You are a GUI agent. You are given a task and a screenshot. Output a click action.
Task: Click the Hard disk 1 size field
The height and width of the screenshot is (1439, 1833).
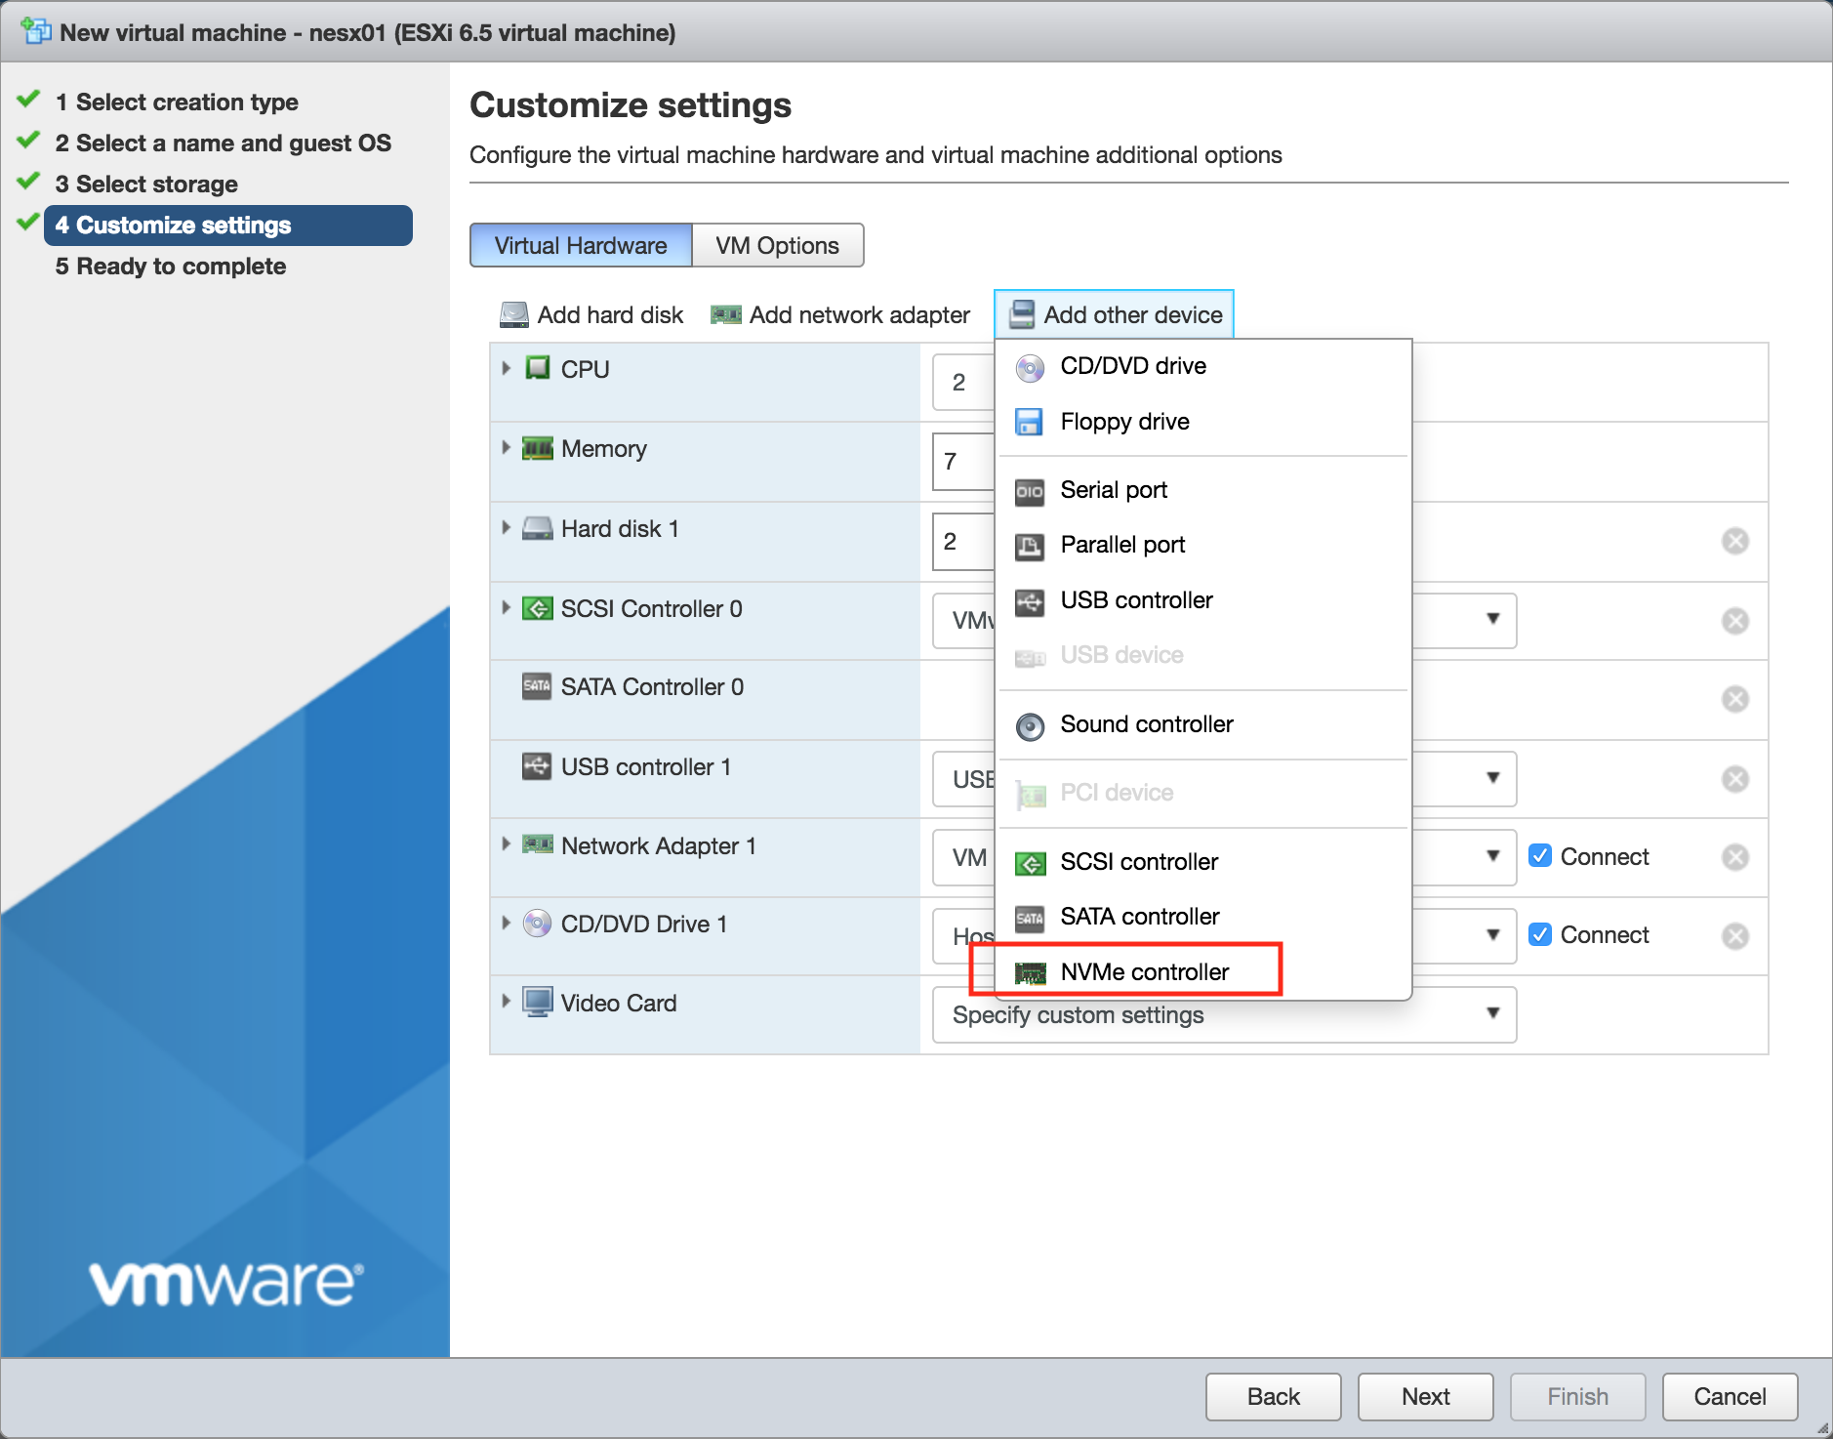[964, 542]
